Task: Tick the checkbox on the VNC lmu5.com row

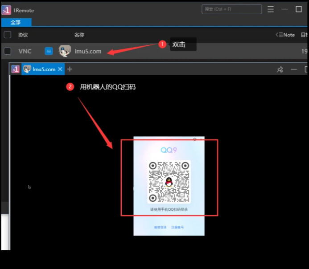Action: pos(7,51)
